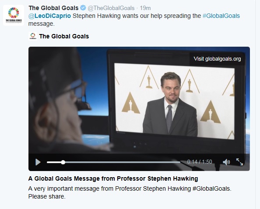Expand video to fullscreen
260x209 pixels.
[239, 162]
